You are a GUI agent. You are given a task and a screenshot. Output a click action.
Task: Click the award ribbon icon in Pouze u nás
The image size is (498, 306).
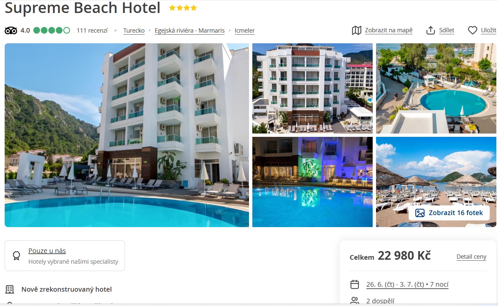pos(16,256)
